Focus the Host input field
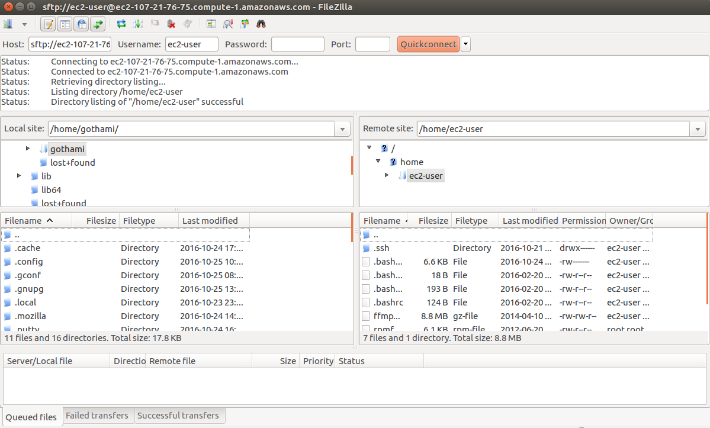Image resolution: width=710 pixels, height=428 pixels. point(70,44)
